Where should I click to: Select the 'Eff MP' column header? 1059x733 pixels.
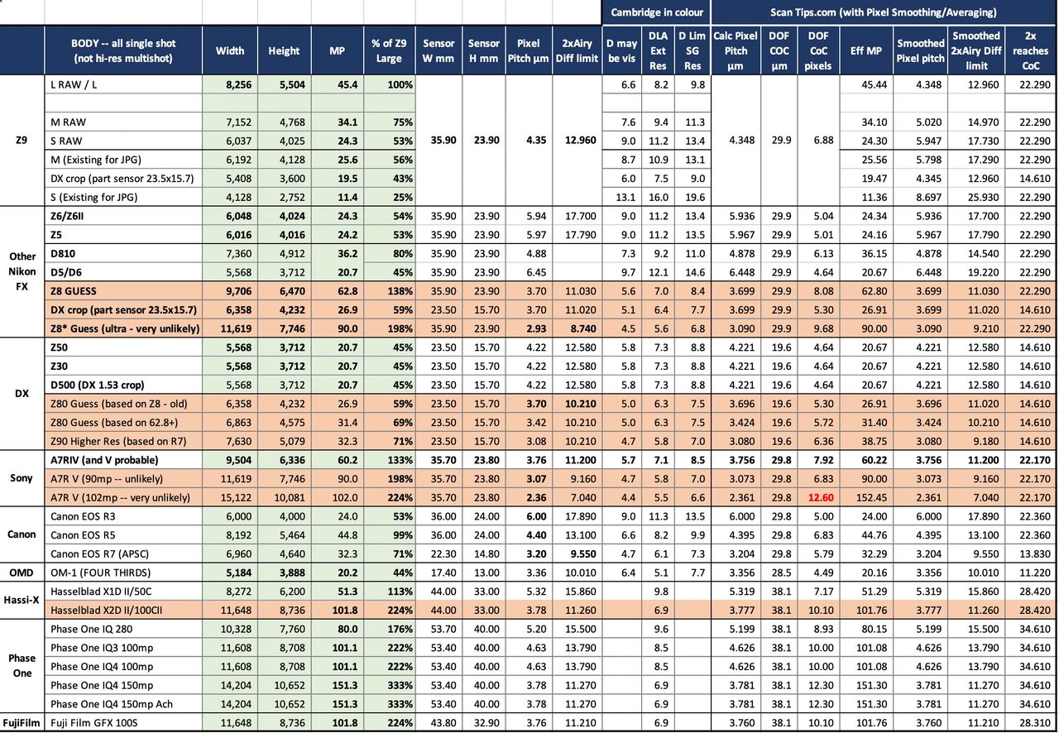coord(868,50)
